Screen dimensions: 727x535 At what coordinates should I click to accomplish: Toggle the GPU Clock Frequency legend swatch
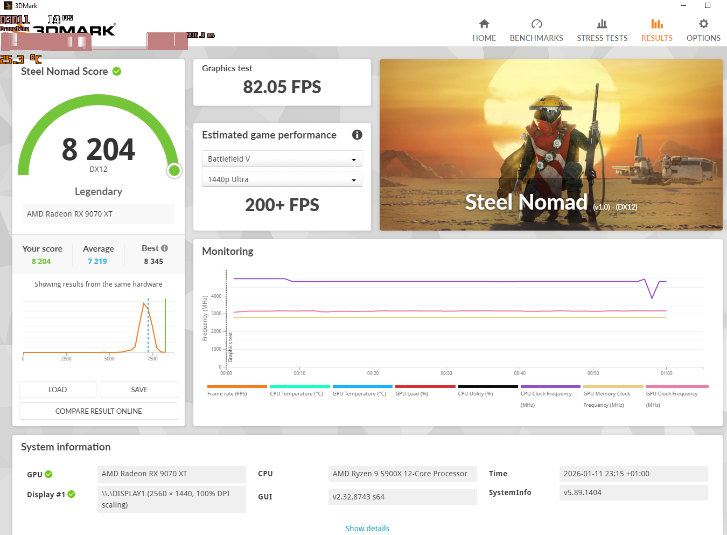[677, 386]
